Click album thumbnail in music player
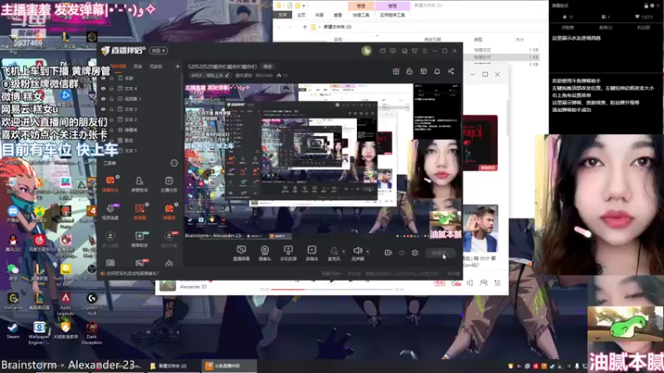Viewport: 664px width, 373px height. (x=168, y=284)
